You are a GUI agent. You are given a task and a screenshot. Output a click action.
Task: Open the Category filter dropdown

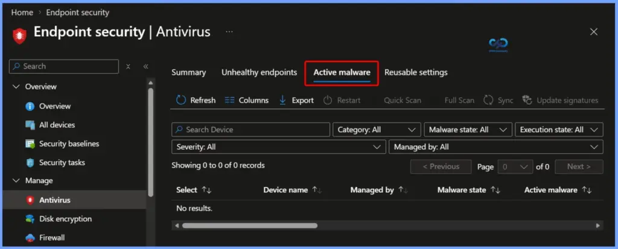(x=377, y=130)
